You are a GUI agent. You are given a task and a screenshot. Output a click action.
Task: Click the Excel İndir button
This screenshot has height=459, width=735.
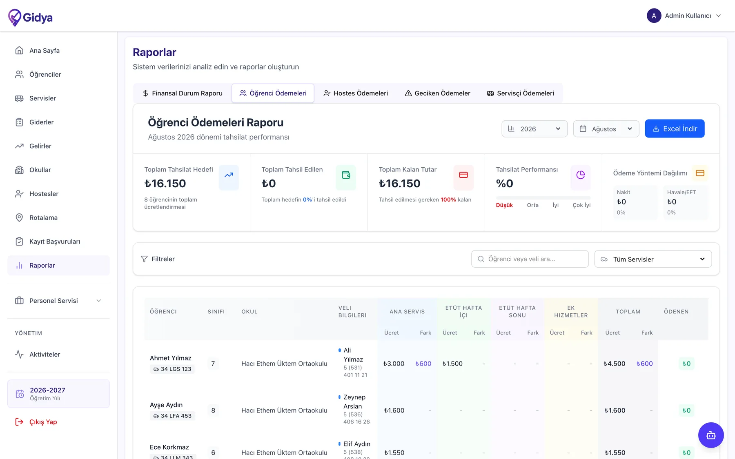point(675,129)
